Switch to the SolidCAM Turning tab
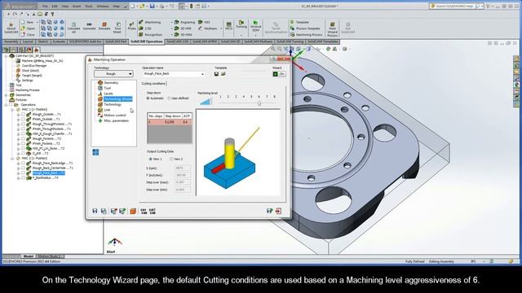Image resolution: width=522 pixels, height=293 pixels. pyautogui.click(x=290, y=42)
